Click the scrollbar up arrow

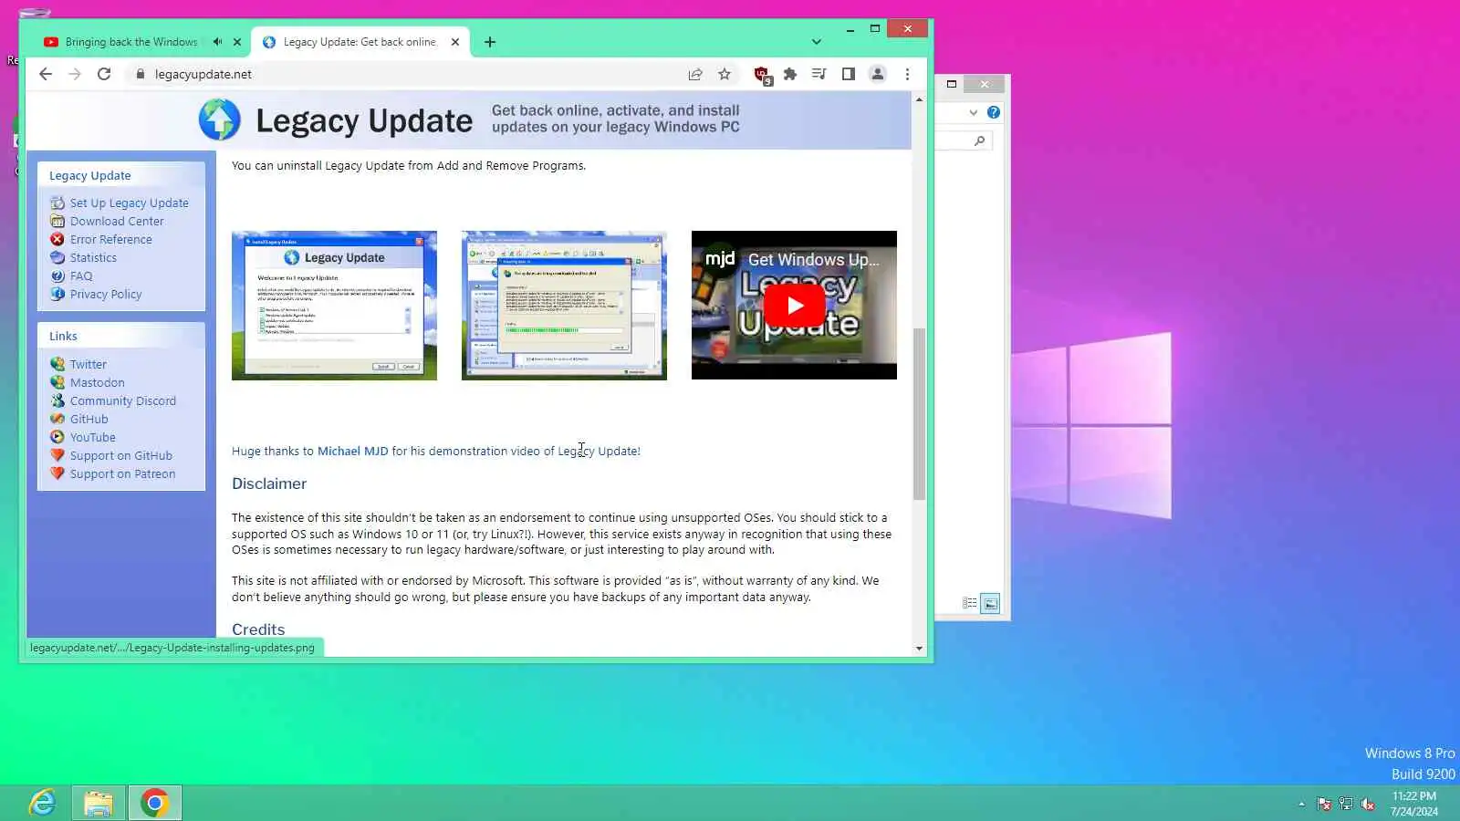click(919, 99)
